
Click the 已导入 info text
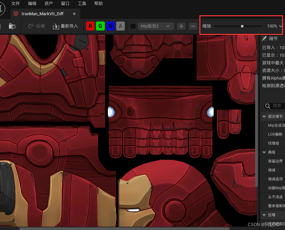(x=273, y=48)
